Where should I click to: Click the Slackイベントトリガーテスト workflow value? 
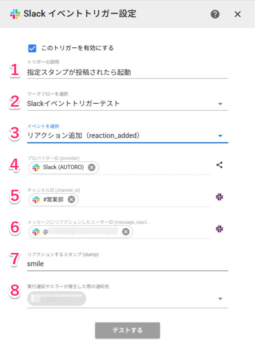coord(73,103)
